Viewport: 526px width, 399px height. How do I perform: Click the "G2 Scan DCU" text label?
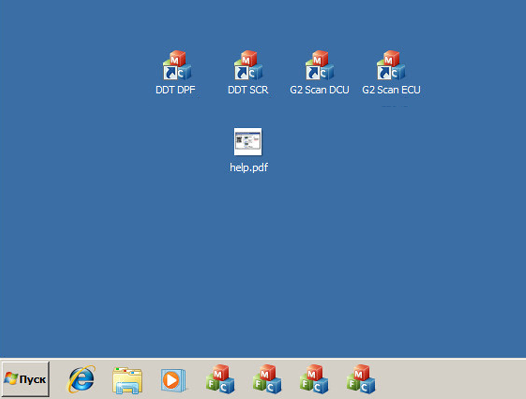click(319, 90)
